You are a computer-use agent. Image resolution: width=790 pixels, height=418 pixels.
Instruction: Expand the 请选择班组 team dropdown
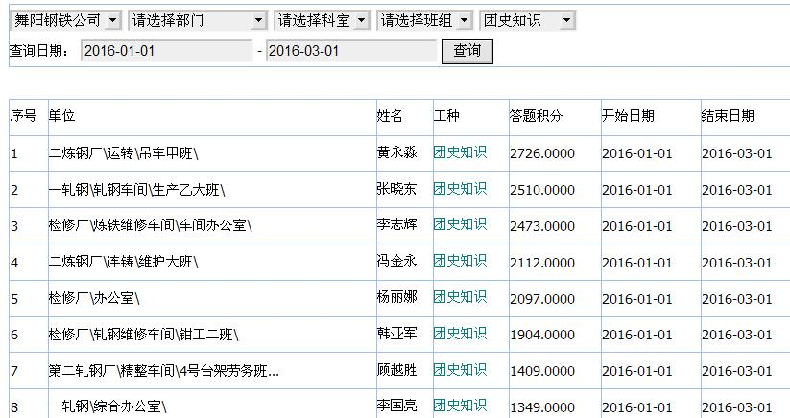coord(426,20)
